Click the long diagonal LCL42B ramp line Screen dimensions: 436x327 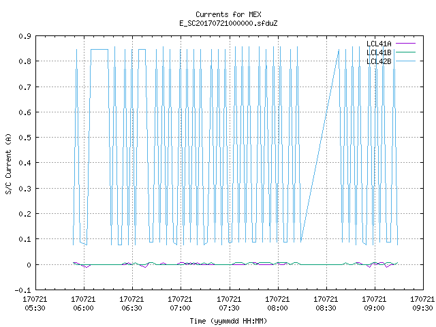(320, 146)
